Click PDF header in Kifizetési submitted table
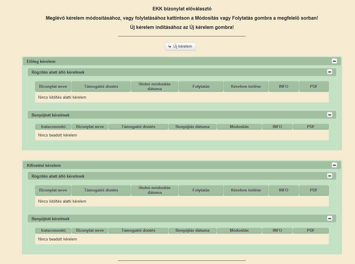Screen dimensions: 355x264 click(x=311, y=230)
